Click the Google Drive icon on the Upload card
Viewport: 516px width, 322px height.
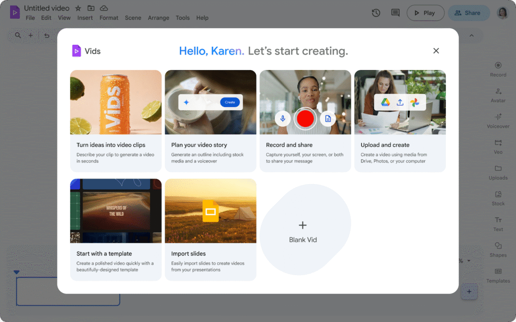click(385, 102)
